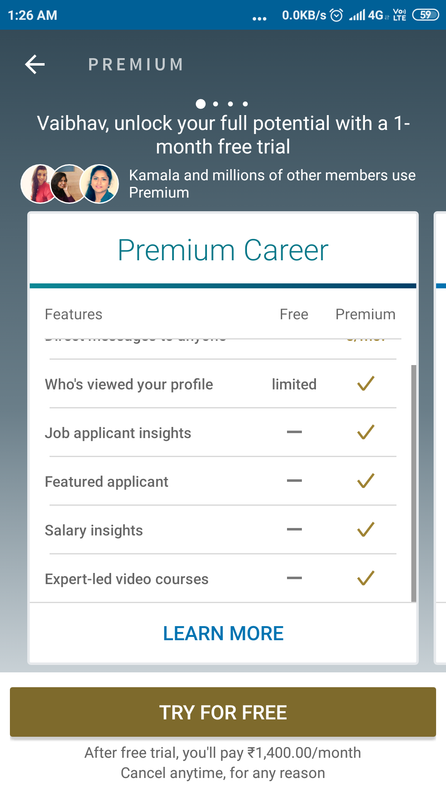Tap the back arrow icon
The width and height of the screenshot is (446, 792).
(x=35, y=64)
